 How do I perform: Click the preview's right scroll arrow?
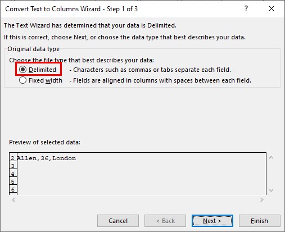pyautogui.click(x=262, y=199)
